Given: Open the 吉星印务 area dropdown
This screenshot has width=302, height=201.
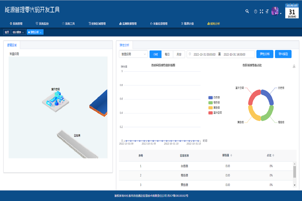Looking at the screenshot, I should pyautogui.click(x=133, y=54).
